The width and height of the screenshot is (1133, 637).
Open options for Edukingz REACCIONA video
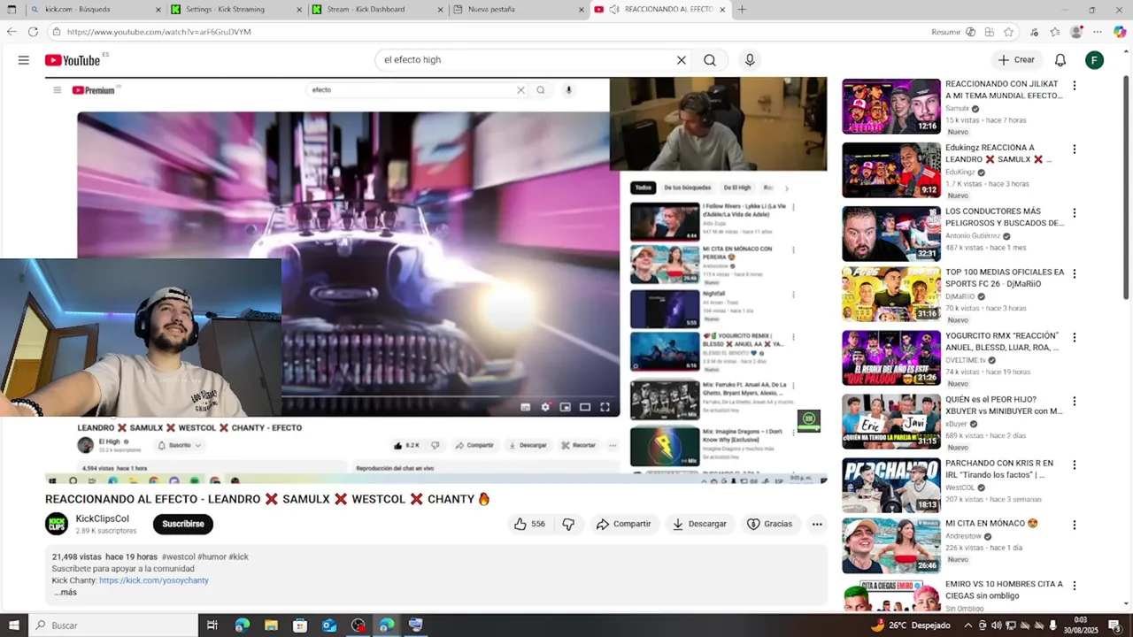click(x=1075, y=150)
